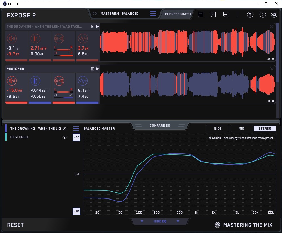This screenshot has width=282, height=233.
Task: Toggle visibility of Restored EQ curve
Action: 65,137
